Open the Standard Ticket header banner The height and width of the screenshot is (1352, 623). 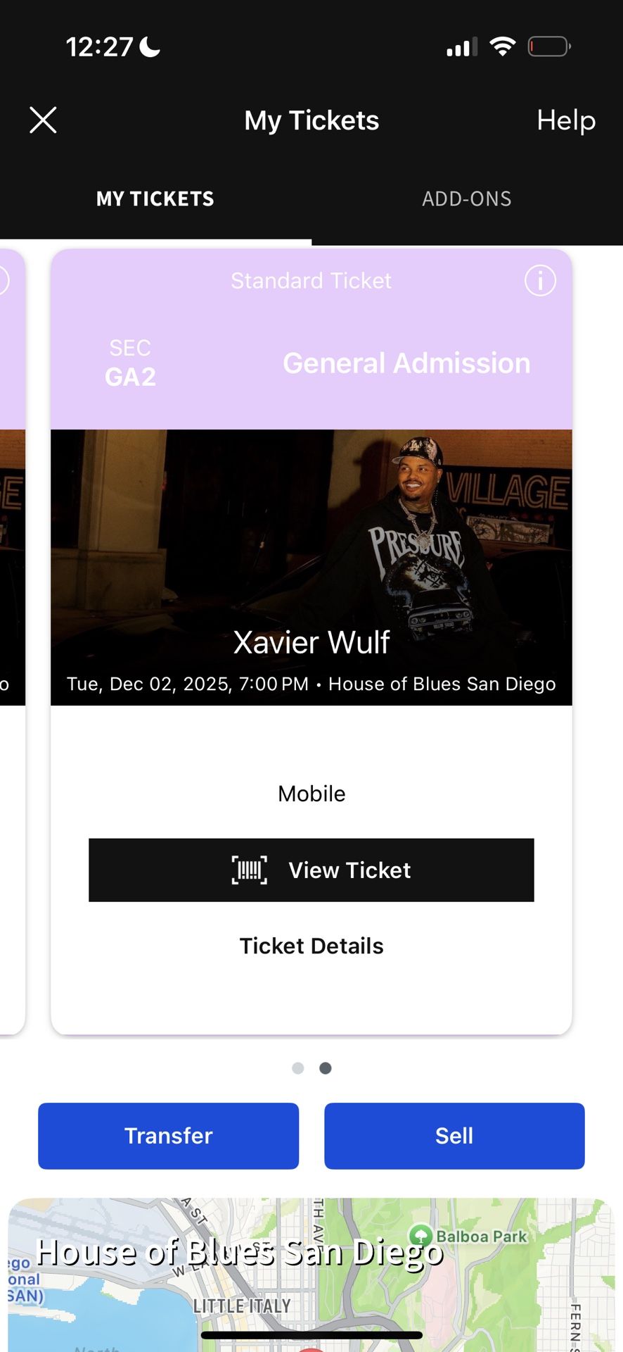pyautogui.click(x=311, y=280)
